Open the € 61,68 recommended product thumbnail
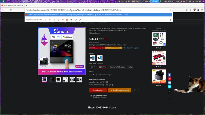 (x=159, y=39)
